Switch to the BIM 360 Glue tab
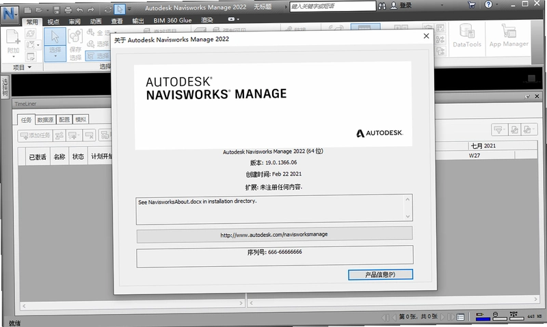 [x=172, y=20]
